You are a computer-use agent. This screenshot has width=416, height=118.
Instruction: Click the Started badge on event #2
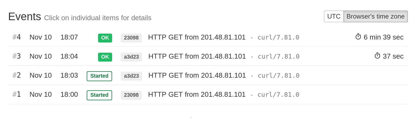(x=99, y=76)
